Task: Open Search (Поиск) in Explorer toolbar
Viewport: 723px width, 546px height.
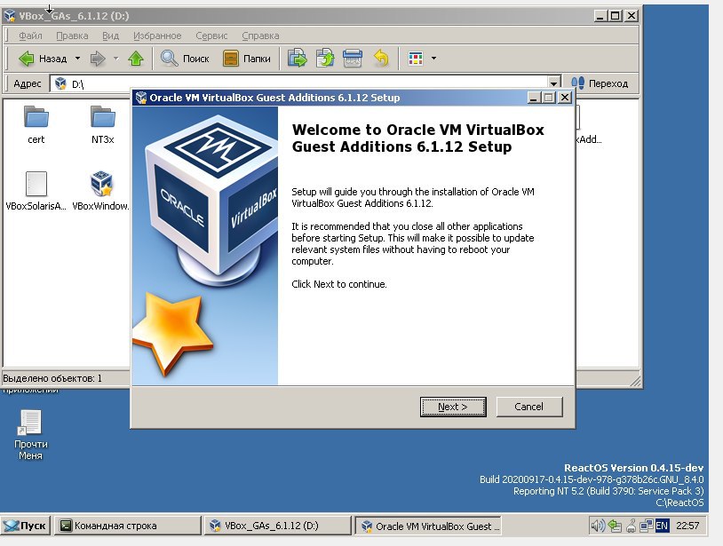Action: [185, 59]
